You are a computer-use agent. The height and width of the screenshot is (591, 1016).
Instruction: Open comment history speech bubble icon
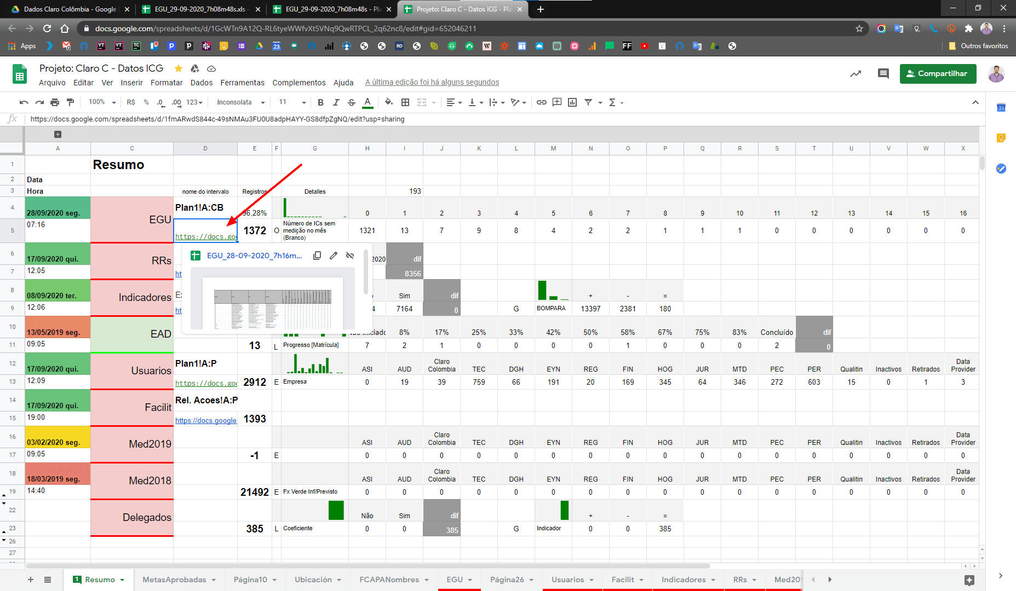click(883, 73)
